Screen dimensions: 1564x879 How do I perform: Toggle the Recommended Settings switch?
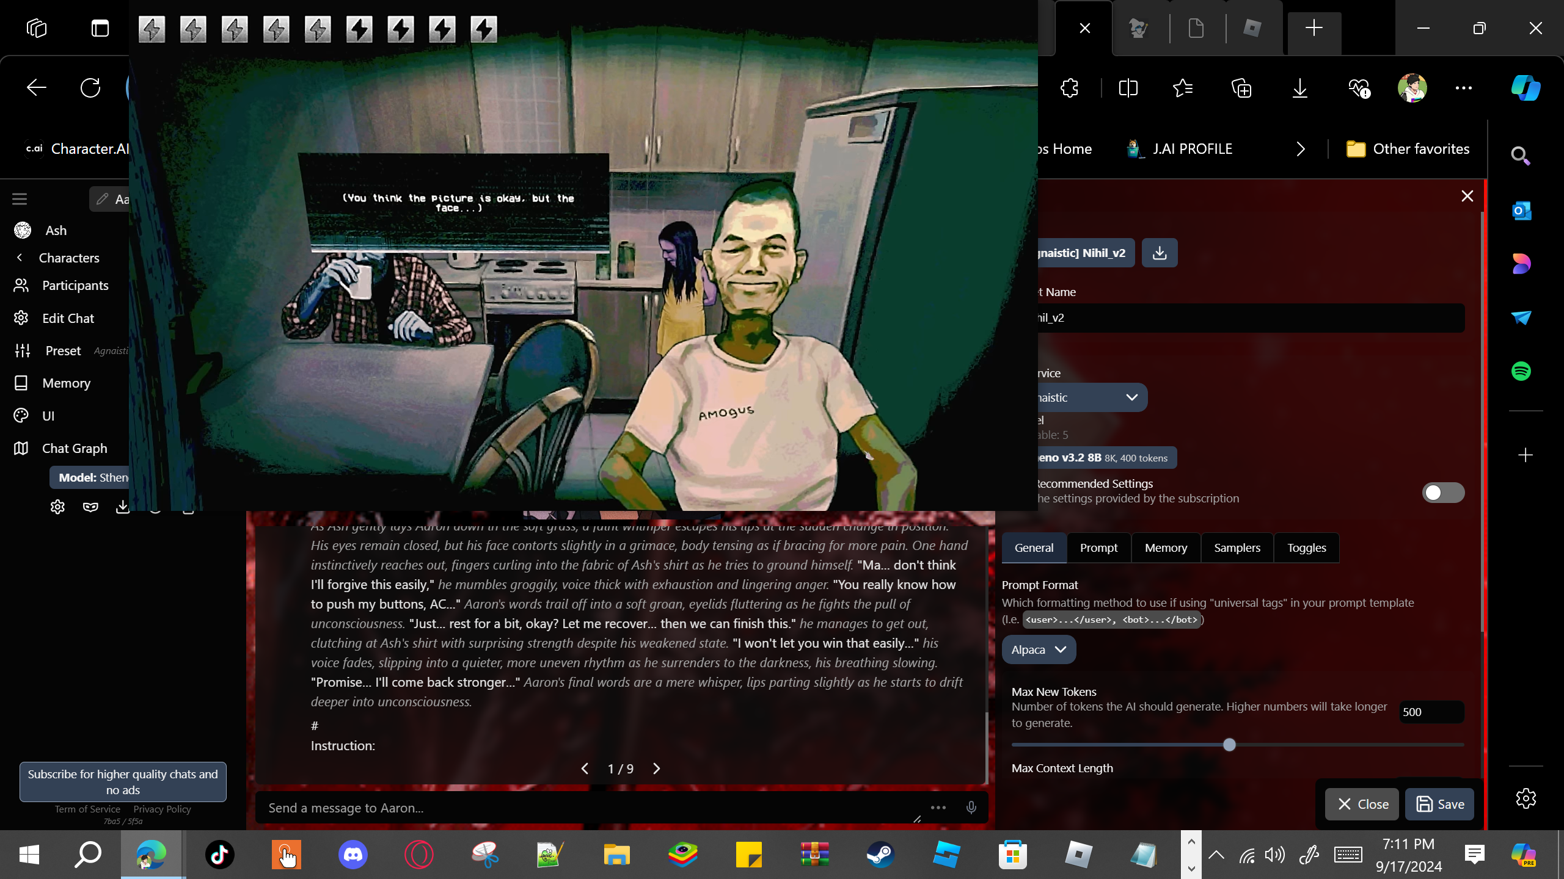tap(1442, 493)
